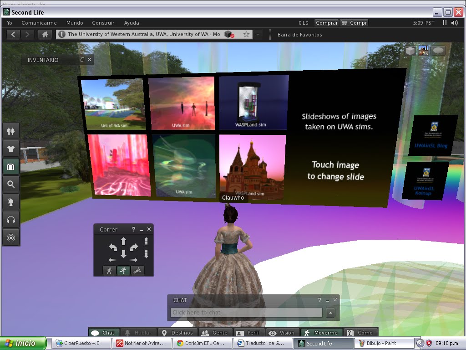Fly up with the striped up arrow
The image size is (466, 350).
[146, 241]
